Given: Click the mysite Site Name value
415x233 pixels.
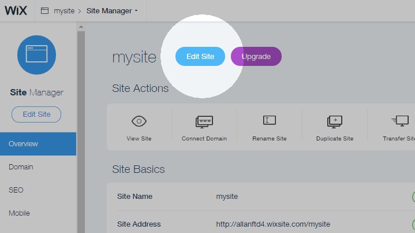Looking at the screenshot, I should (227, 197).
